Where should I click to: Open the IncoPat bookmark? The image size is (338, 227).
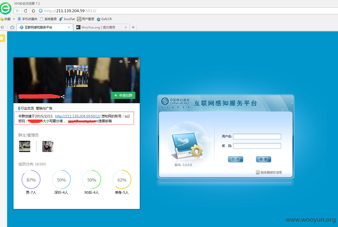67,19
